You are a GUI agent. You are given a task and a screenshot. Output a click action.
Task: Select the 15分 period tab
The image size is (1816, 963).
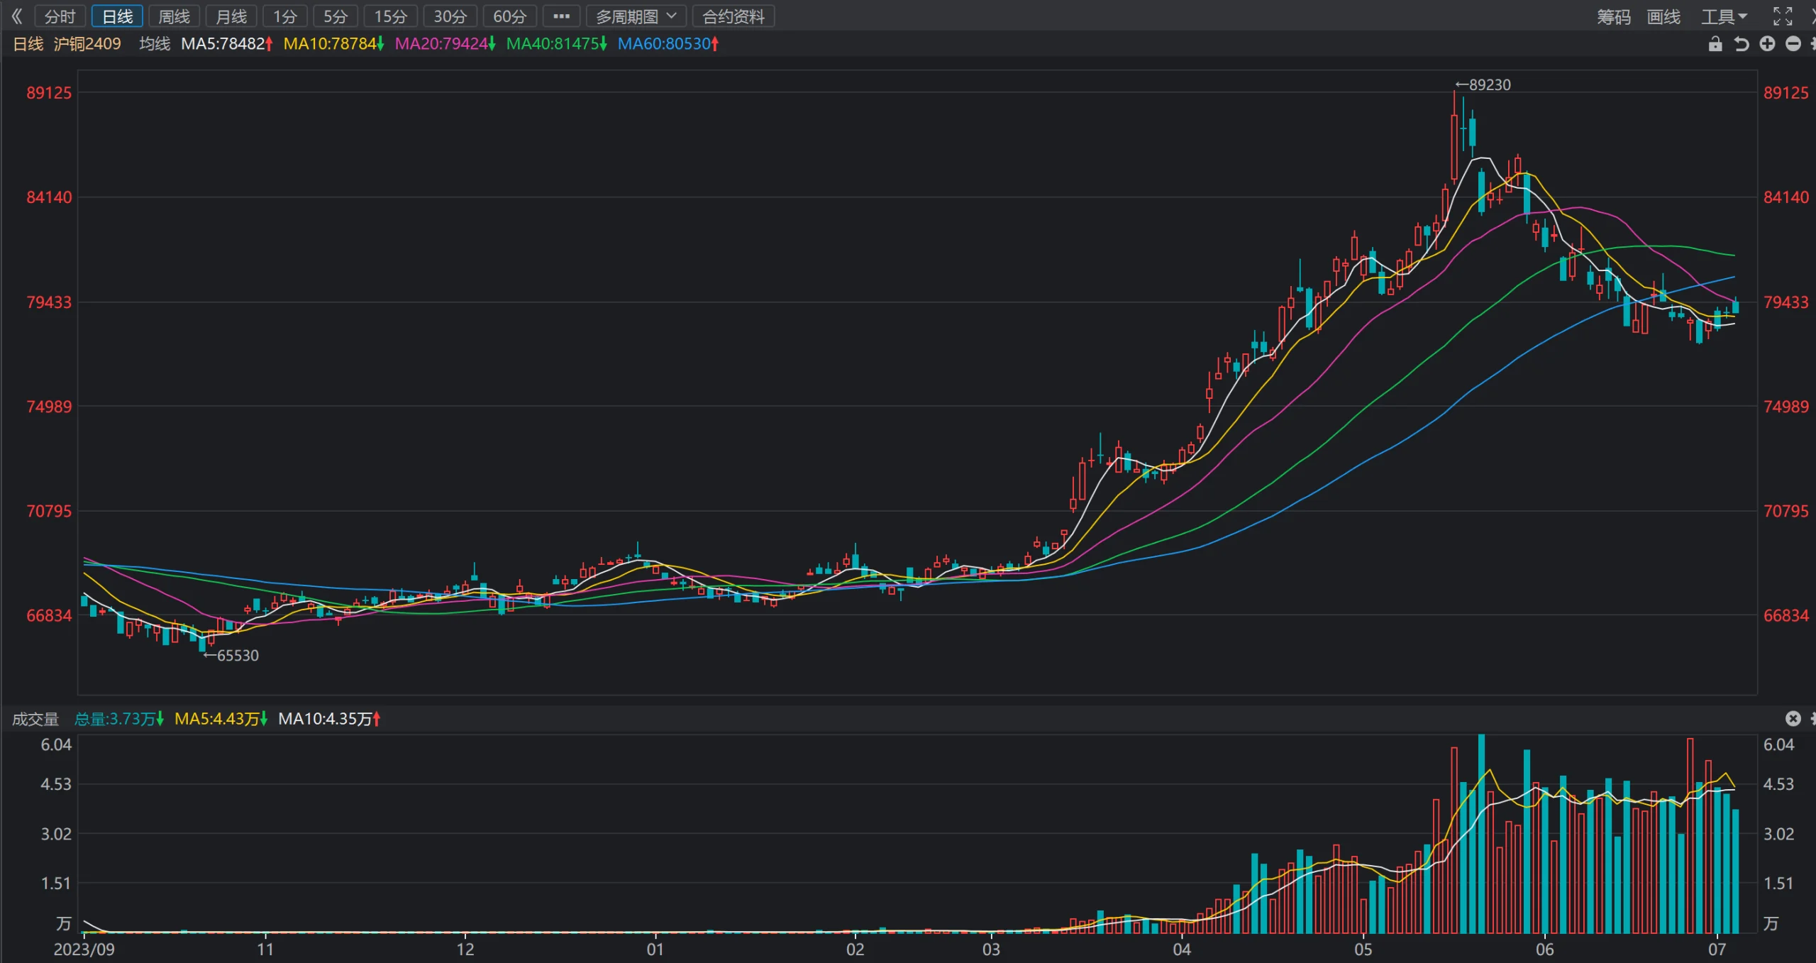390,16
